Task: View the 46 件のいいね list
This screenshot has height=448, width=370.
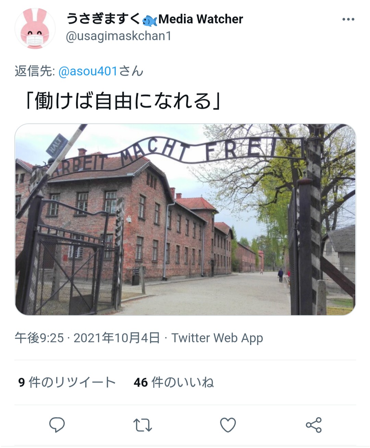Action: point(174,382)
